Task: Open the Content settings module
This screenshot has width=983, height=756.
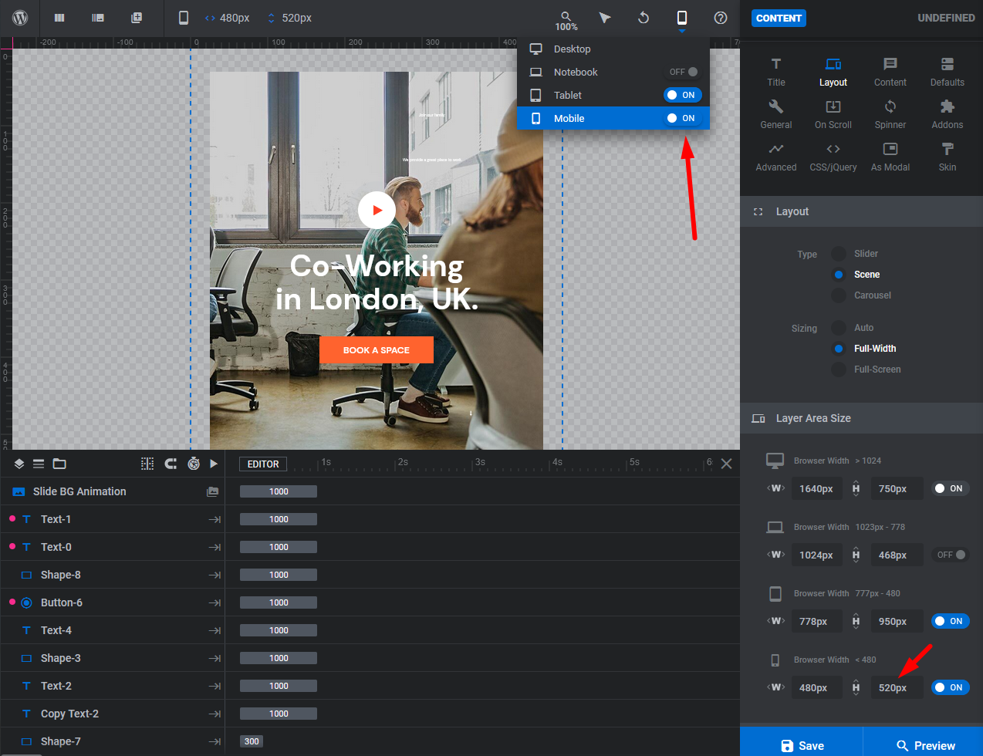Action: pos(890,72)
